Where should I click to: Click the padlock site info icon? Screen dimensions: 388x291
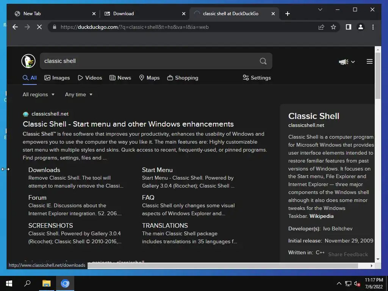click(x=55, y=27)
